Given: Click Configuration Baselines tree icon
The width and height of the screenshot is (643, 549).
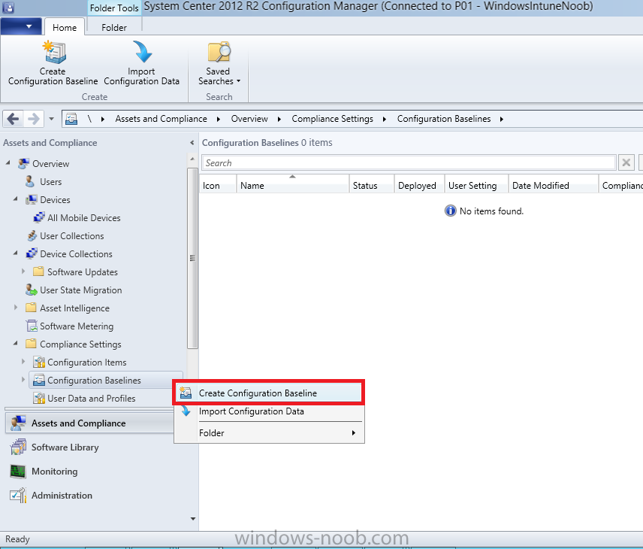Looking at the screenshot, I should pyautogui.click(x=39, y=381).
